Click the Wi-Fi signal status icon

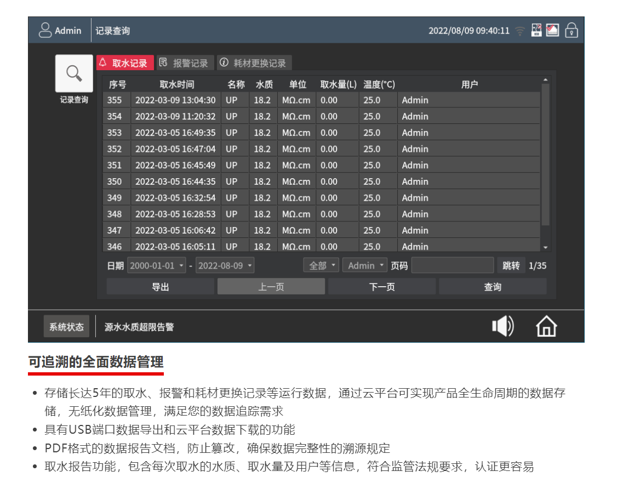pyautogui.click(x=519, y=31)
